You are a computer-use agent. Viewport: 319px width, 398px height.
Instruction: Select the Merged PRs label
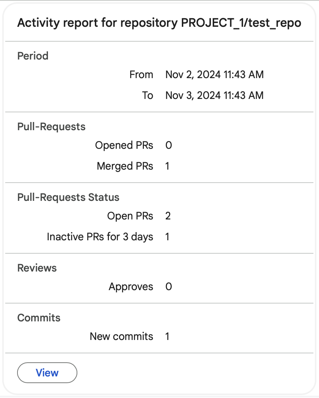click(125, 166)
